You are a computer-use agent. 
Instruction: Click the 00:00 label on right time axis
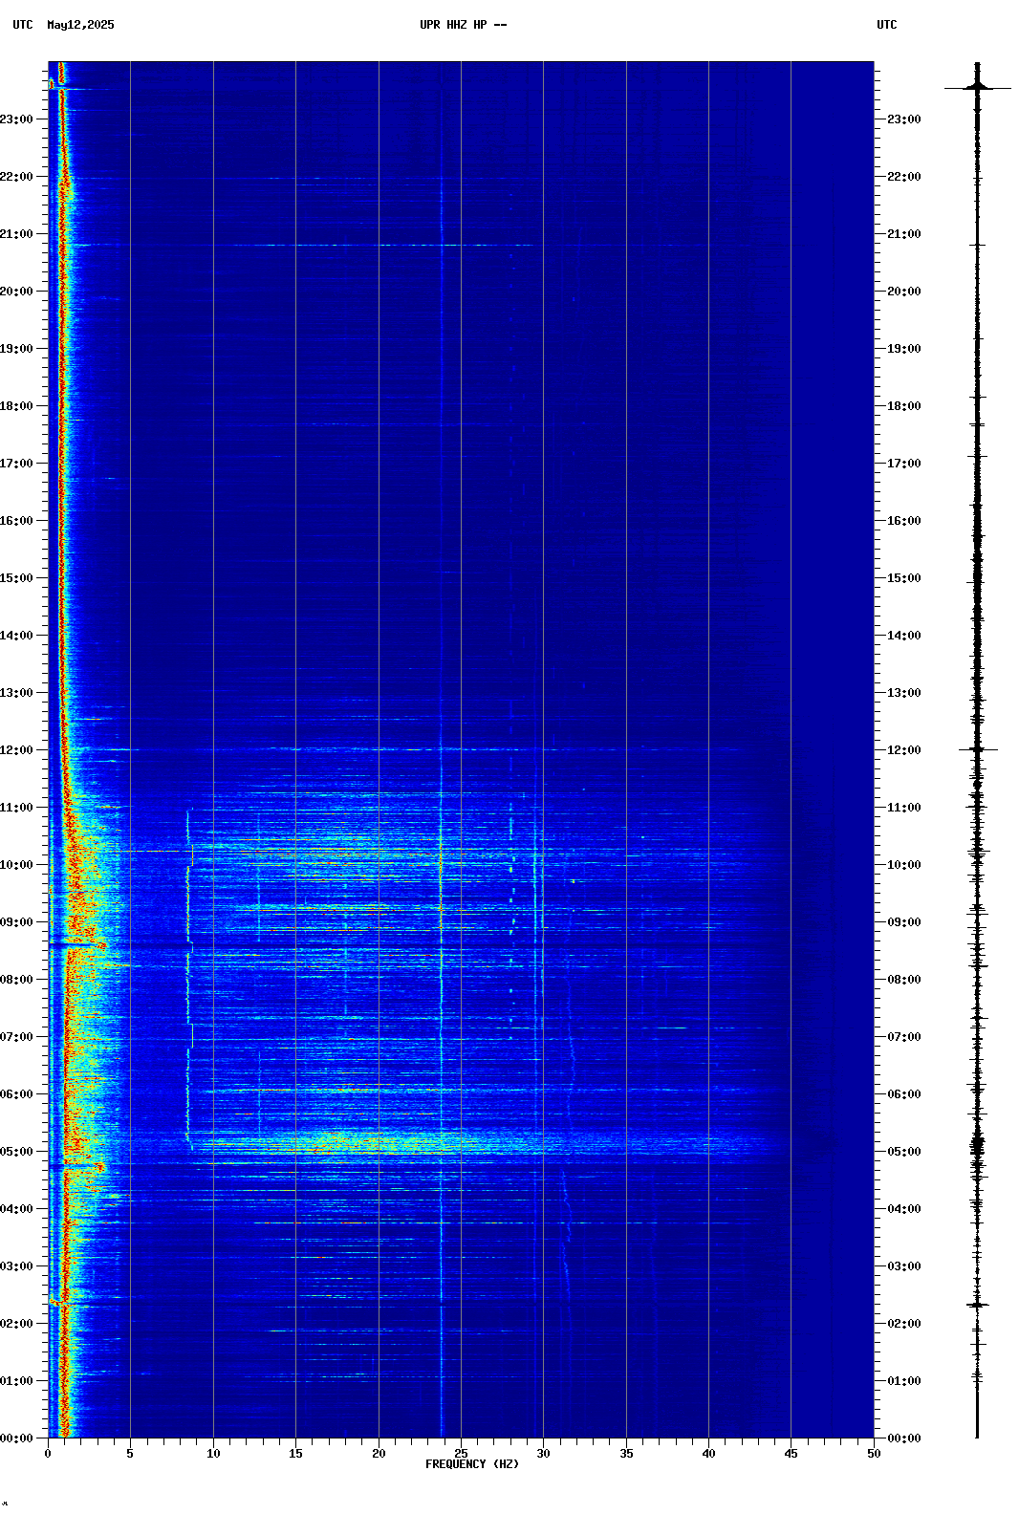pos(904,1438)
